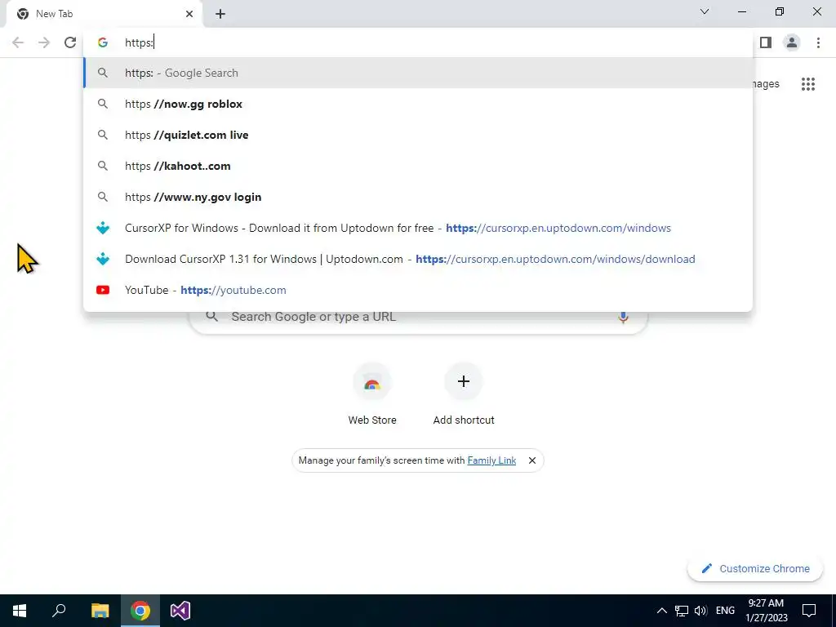Open the Web Store shortcut
The width and height of the screenshot is (836, 627).
click(372, 394)
